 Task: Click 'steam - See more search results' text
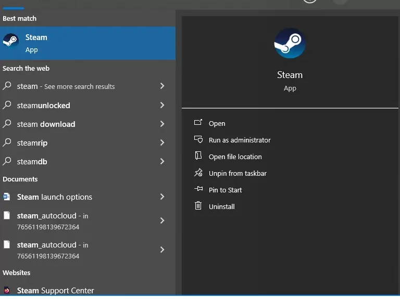point(66,86)
